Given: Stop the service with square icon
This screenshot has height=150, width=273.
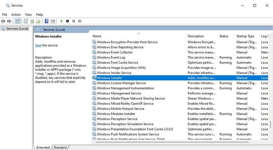Looking at the screenshot, I should 68,21.
